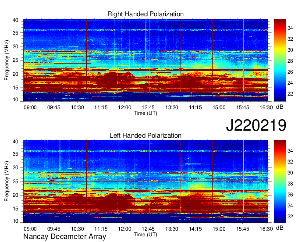This screenshot has height=242, width=298.
Task: Click the "34" value on the upper colorbar scale
Action: coord(290,28)
